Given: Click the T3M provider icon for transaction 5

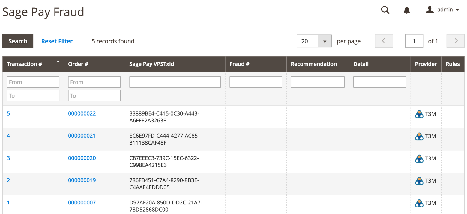Looking at the screenshot, I should [x=419, y=114].
